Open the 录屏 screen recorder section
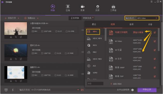 click(x=83, y=8)
